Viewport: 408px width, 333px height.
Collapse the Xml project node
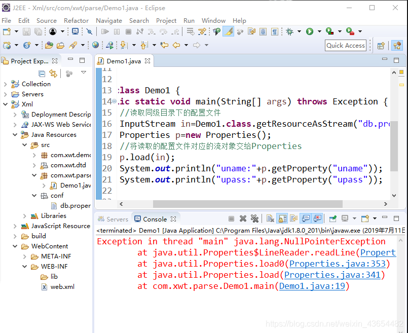pos(6,104)
